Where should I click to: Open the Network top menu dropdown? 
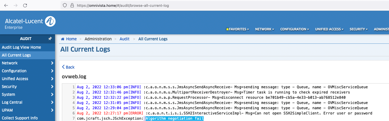coord(264,29)
